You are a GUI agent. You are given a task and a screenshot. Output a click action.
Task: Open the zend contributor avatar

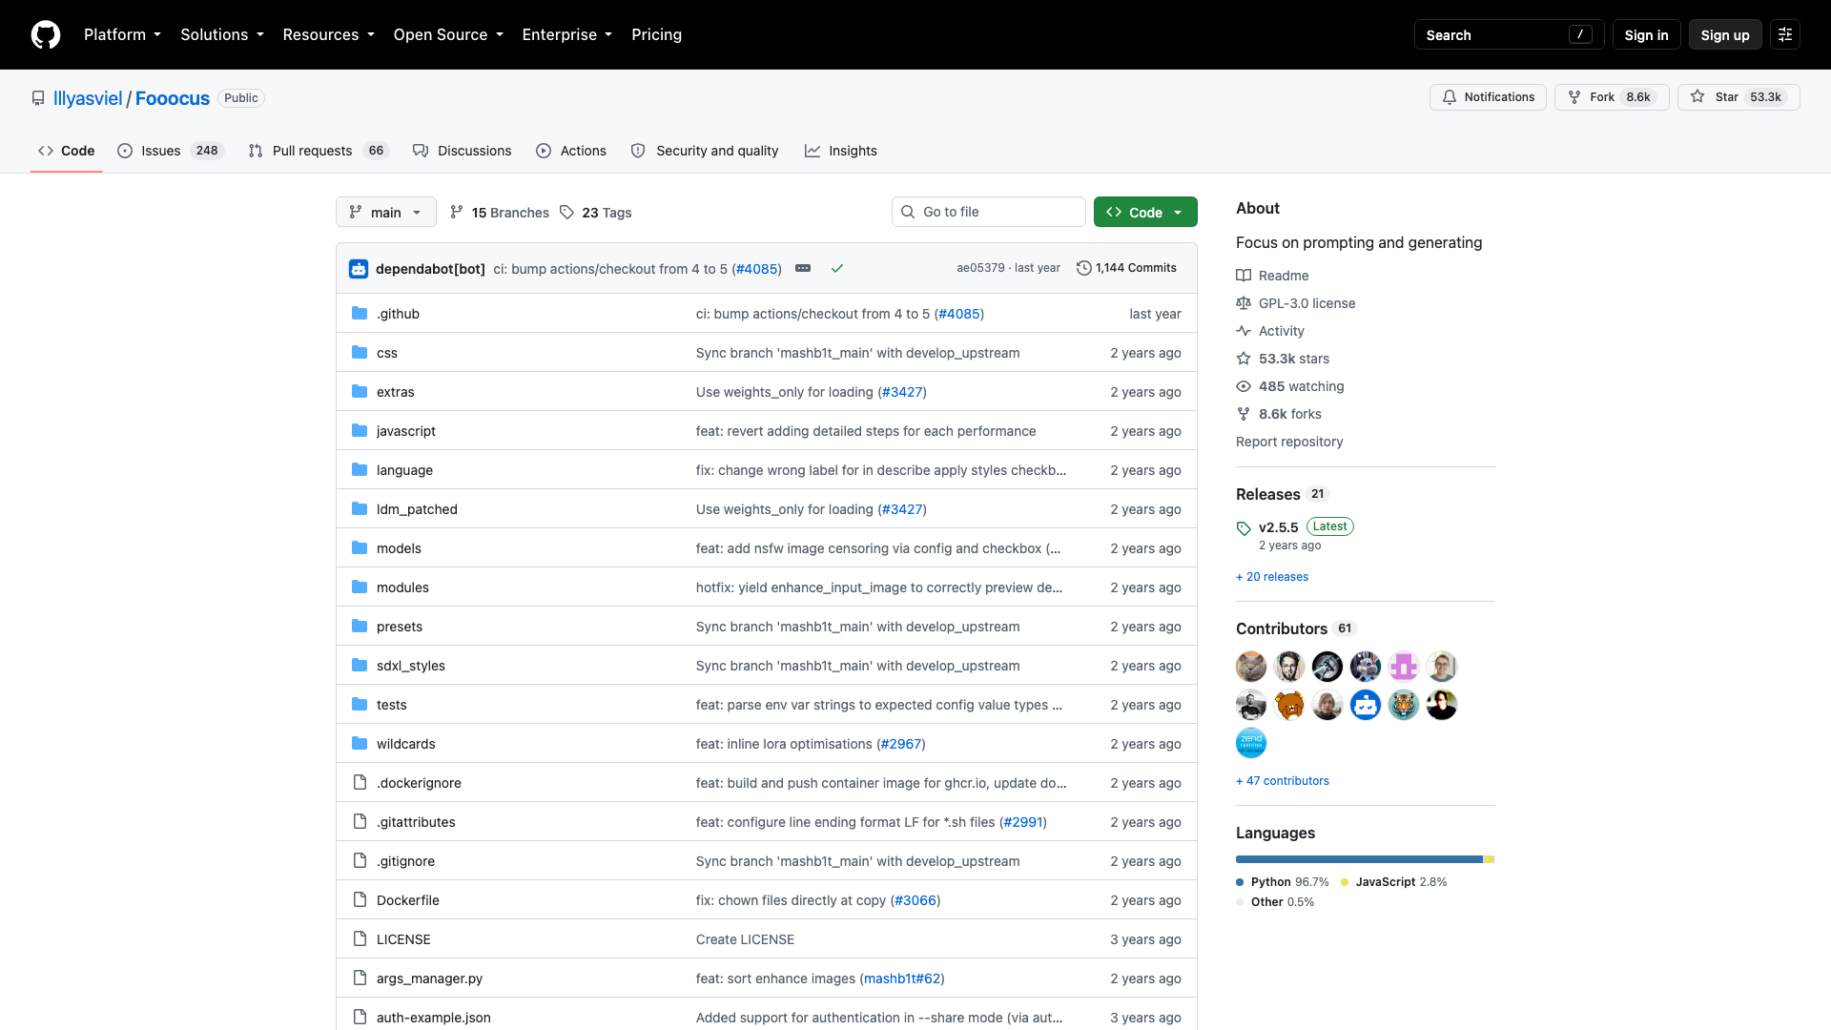(x=1251, y=743)
